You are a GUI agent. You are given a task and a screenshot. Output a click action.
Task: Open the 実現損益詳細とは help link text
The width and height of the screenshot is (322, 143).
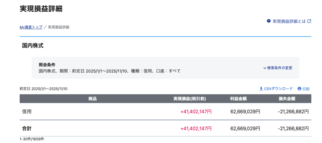point(289,21)
